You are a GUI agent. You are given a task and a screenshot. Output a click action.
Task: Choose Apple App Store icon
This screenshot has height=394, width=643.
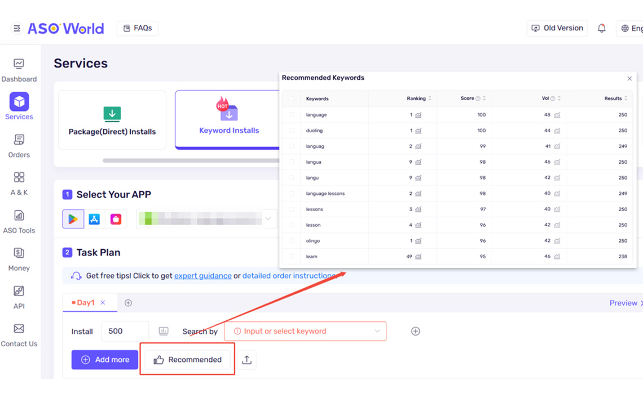pos(94,219)
